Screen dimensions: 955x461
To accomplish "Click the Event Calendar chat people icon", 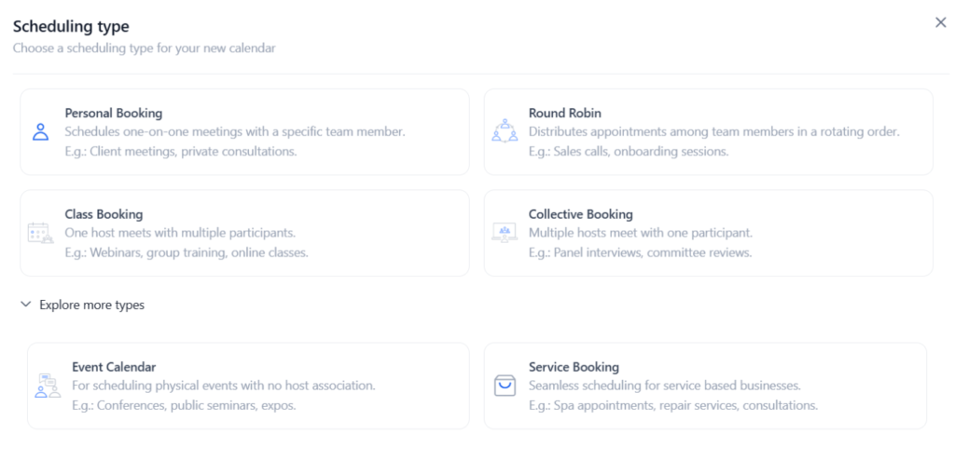I will click(x=48, y=386).
